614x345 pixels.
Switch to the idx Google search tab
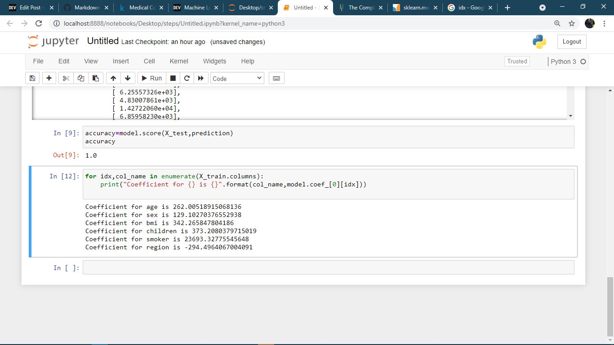(469, 8)
